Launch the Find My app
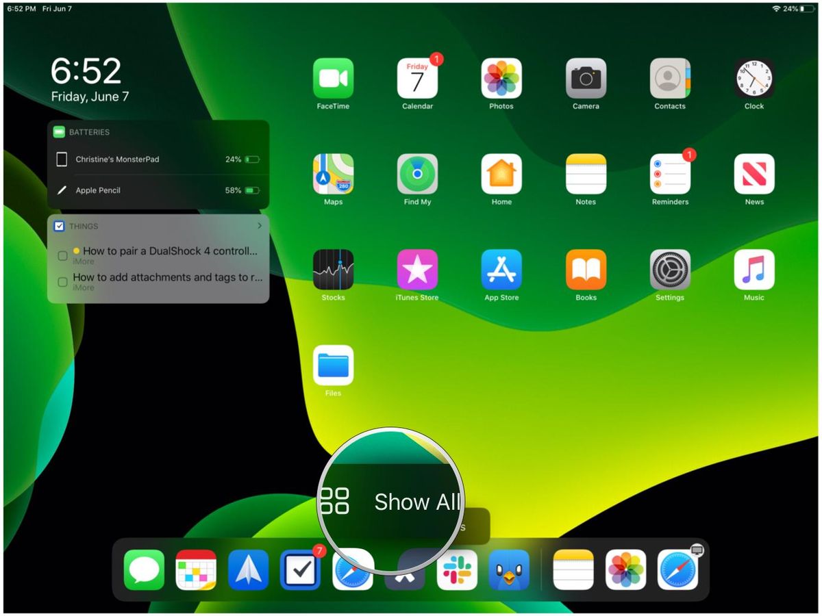This screenshot has width=822, height=616. [x=417, y=173]
